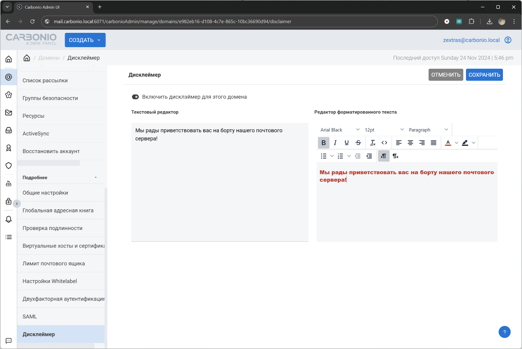Decrease the paragraph indent
This screenshot has width=522, height=349.
click(x=358, y=156)
